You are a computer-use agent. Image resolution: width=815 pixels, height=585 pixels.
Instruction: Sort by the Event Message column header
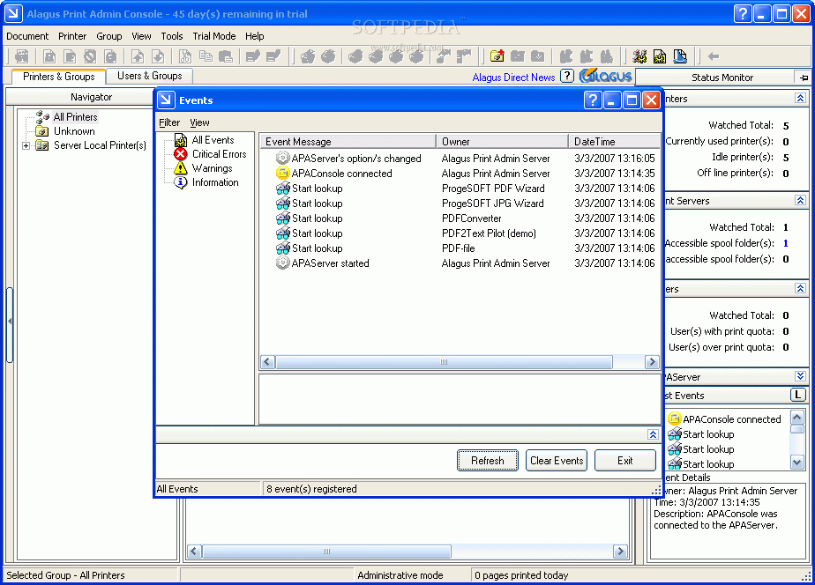click(x=348, y=141)
